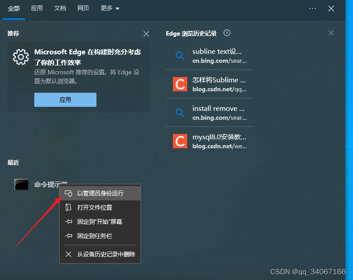Select 以管理员身份运行 from context menu

[x=100, y=193]
